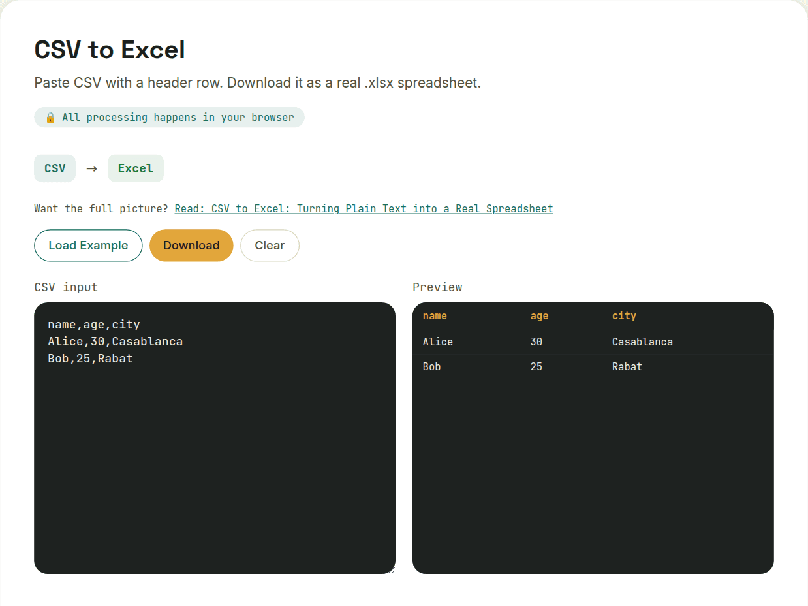This screenshot has width=808, height=606.
Task: Click the Excel format badge
Action: click(136, 168)
